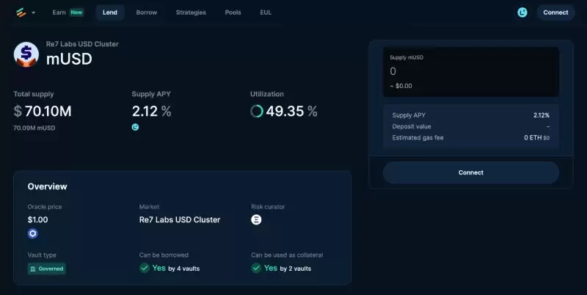
Task: Open the Borrow tab
Action: 146,12
